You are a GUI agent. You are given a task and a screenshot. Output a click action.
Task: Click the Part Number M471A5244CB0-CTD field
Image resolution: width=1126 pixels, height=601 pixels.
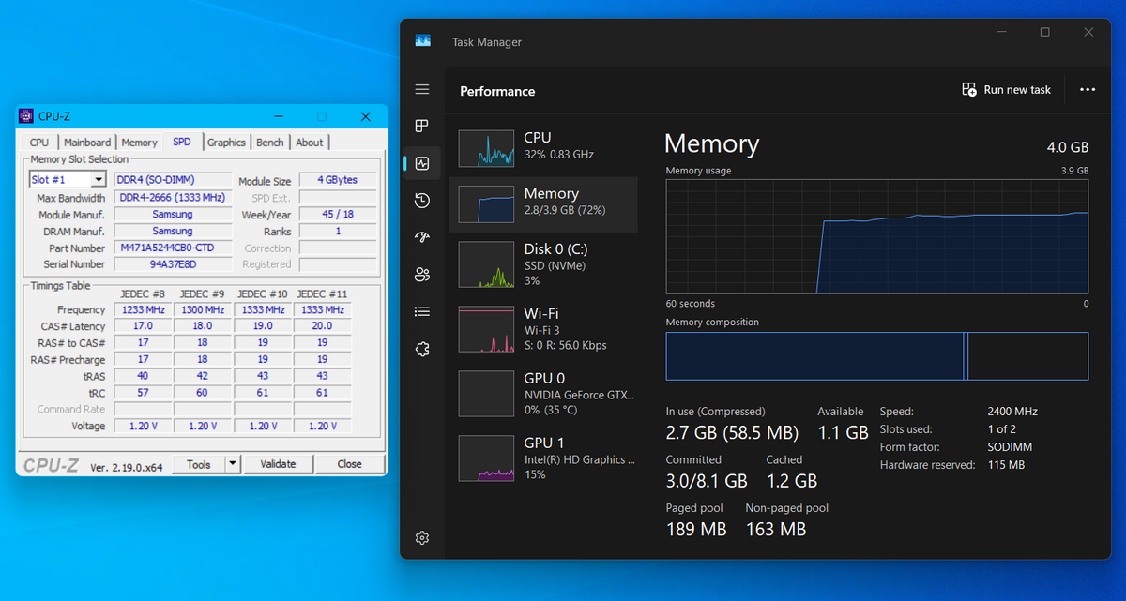(x=173, y=248)
